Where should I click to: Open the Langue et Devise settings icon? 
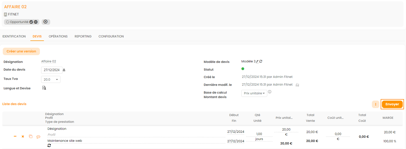coord(44,88)
